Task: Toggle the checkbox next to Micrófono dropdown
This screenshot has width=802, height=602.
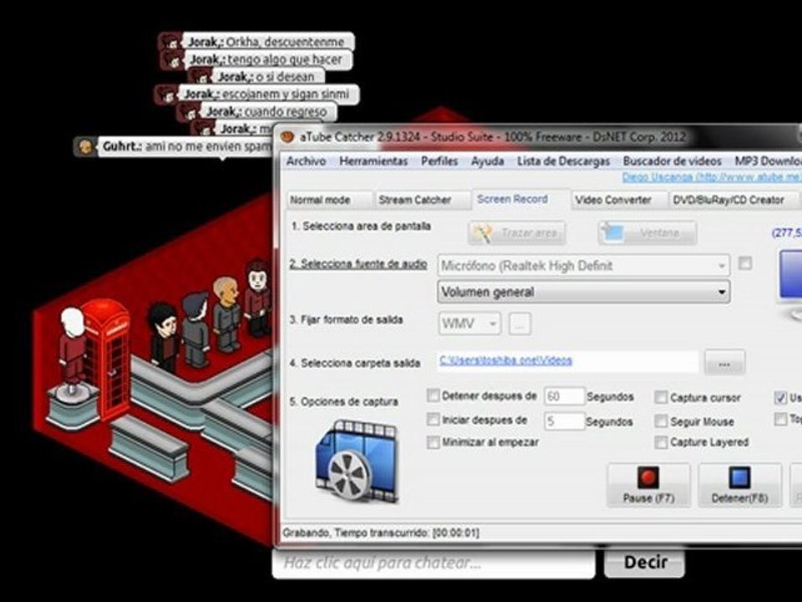Action: coord(745,263)
